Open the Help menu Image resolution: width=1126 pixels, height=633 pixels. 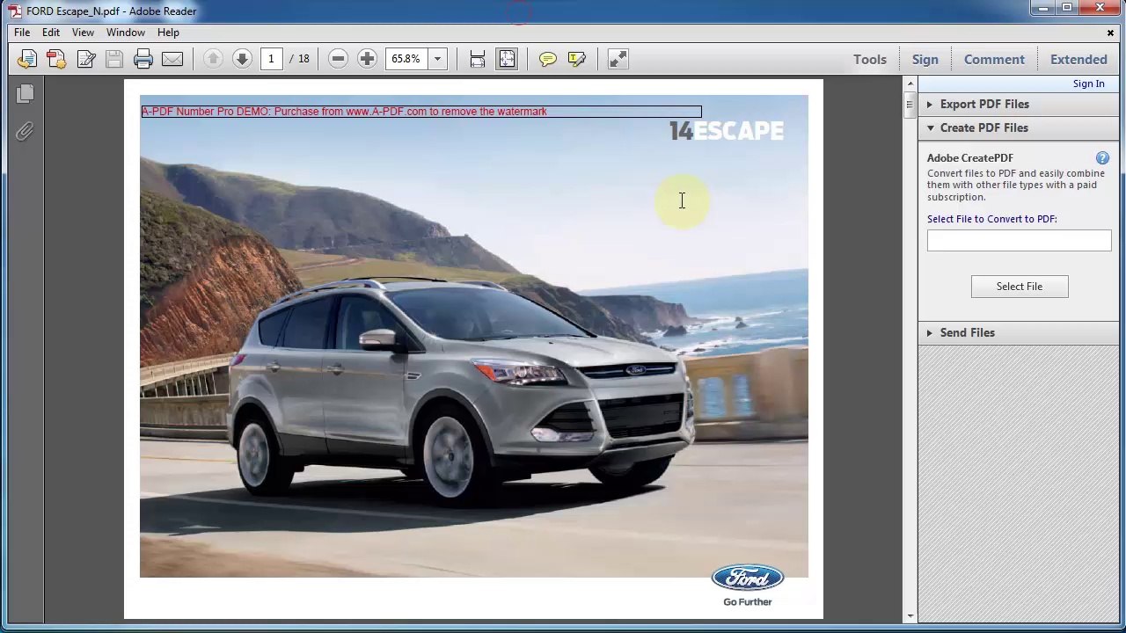[x=168, y=33]
